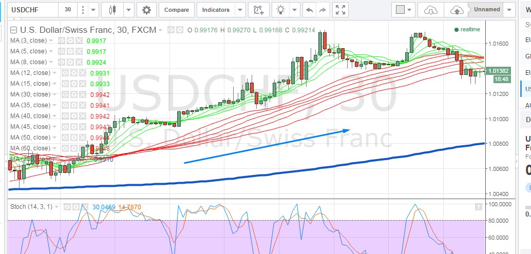Screen dimensions: 531x254
Task: Enter fullscreen chart mode
Action: click(340, 10)
